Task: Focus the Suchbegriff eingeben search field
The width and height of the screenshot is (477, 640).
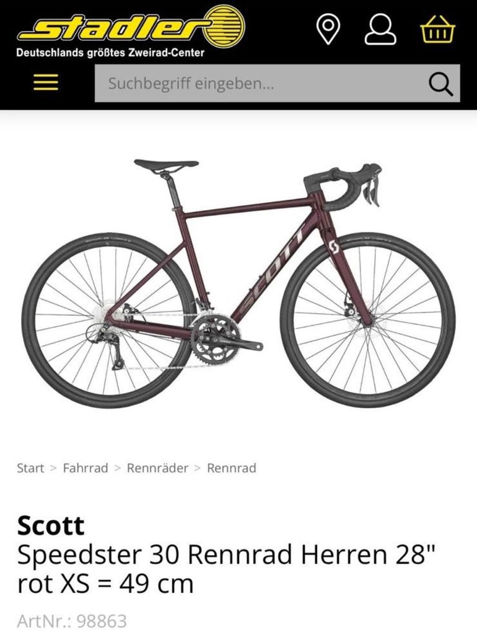Action: 278,83
